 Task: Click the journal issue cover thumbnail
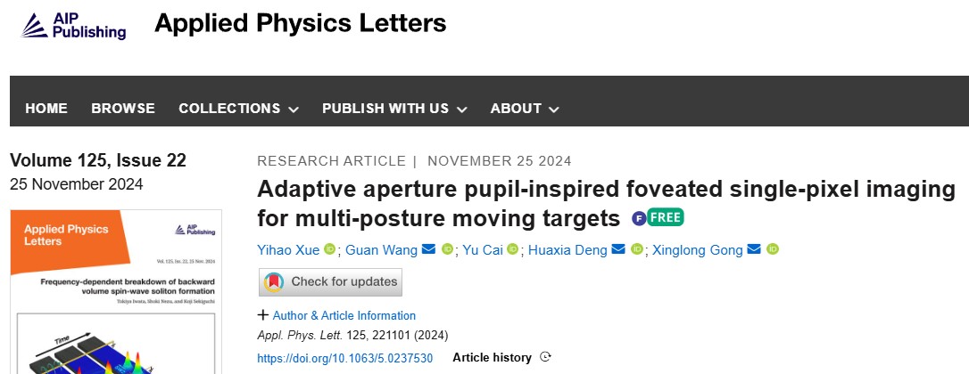tap(116, 291)
